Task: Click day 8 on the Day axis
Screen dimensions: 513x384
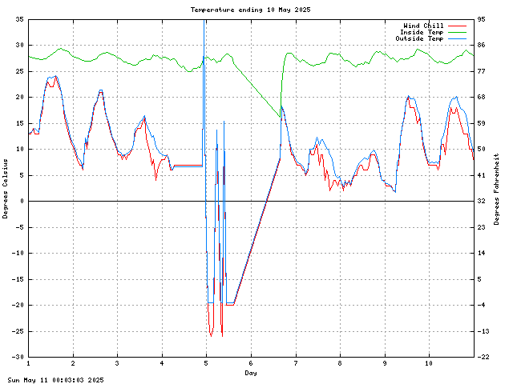Action: click(x=340, y=363)
